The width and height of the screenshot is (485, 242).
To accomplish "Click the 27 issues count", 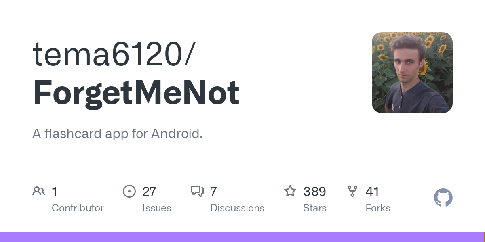I will [149, 192].
